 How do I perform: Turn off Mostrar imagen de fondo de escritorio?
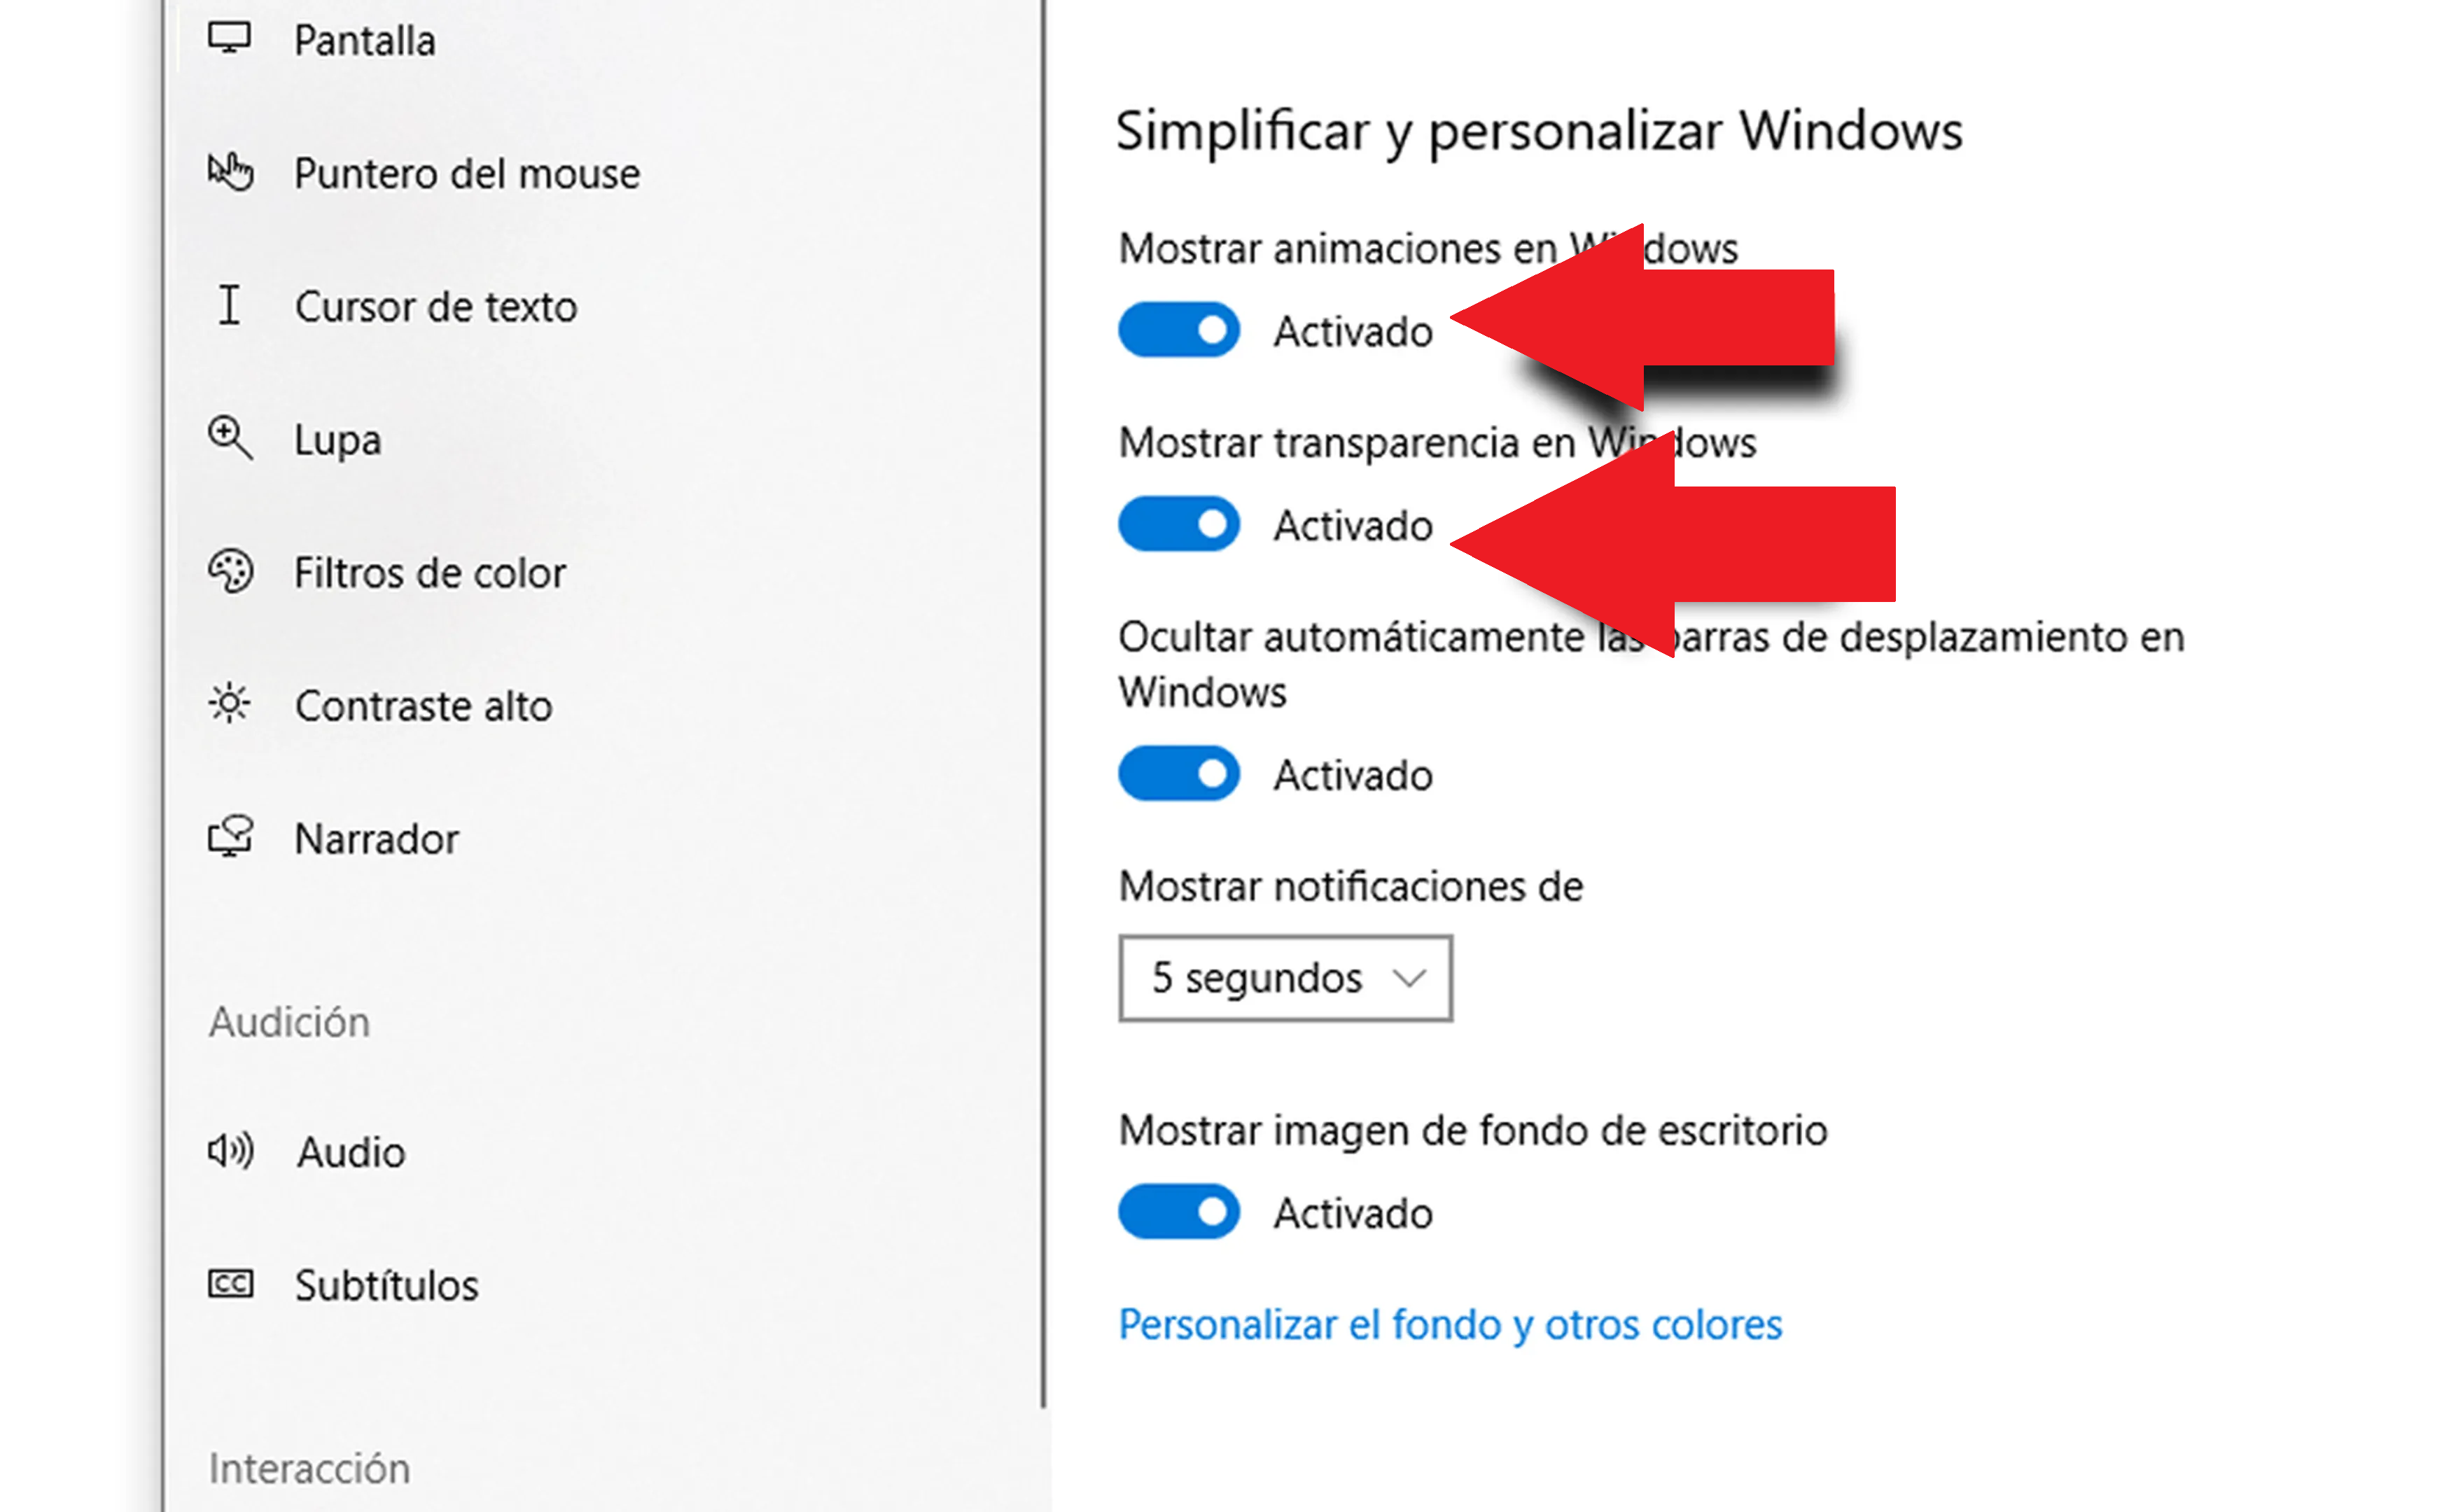[1180, 1211]
